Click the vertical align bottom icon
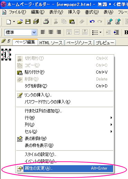Viewport: 128px width, 179px height. (x=85, y=32)
